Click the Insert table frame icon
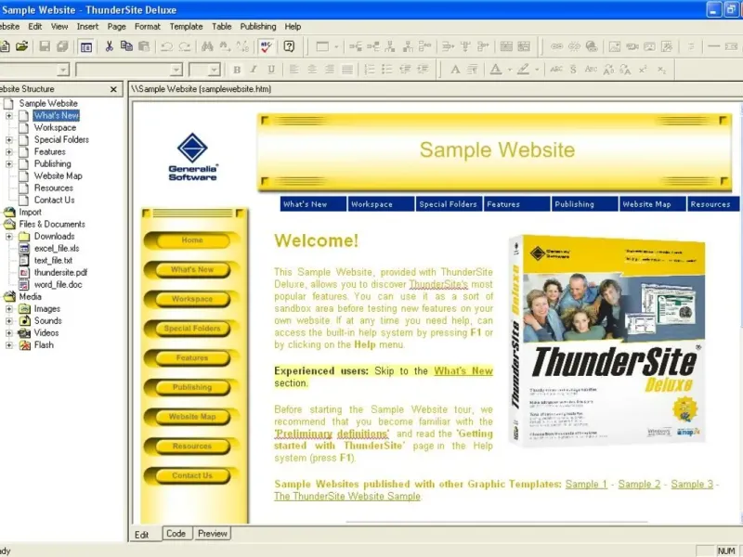The image size is (743, 557). 322,46
